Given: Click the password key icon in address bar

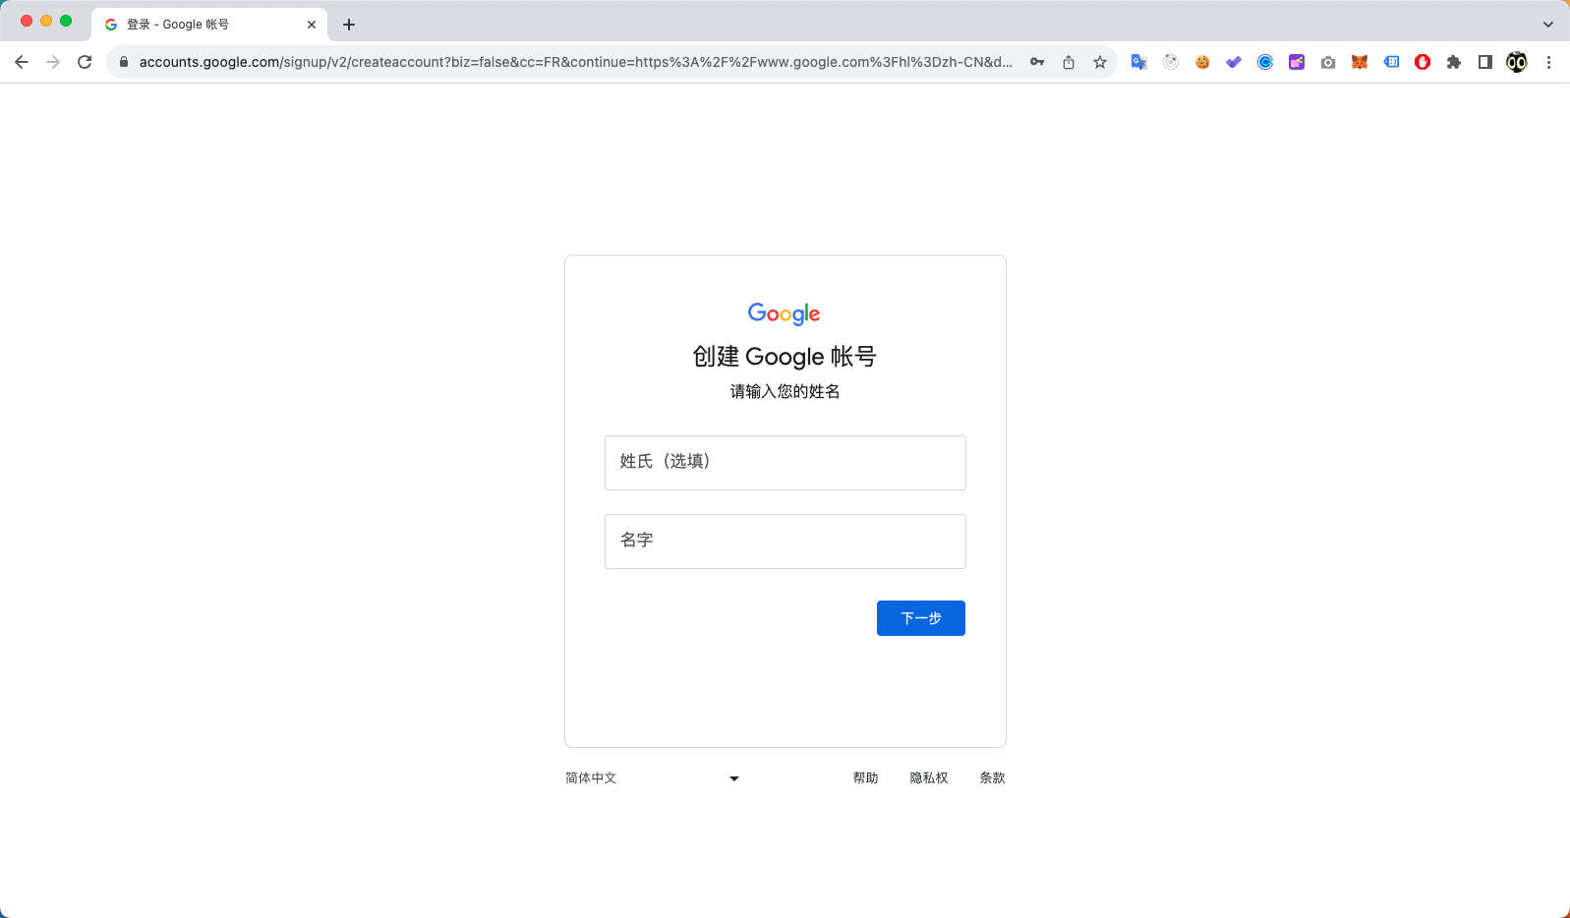Looking at the screenshot, I should point(1037,62).
